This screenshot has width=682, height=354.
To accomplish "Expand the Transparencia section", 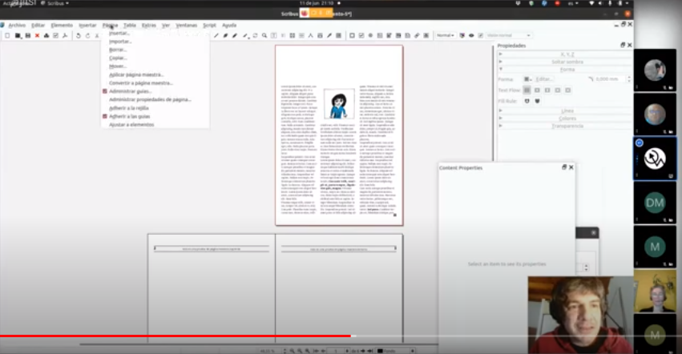I will pyautogui.click(x=564, y=126).
